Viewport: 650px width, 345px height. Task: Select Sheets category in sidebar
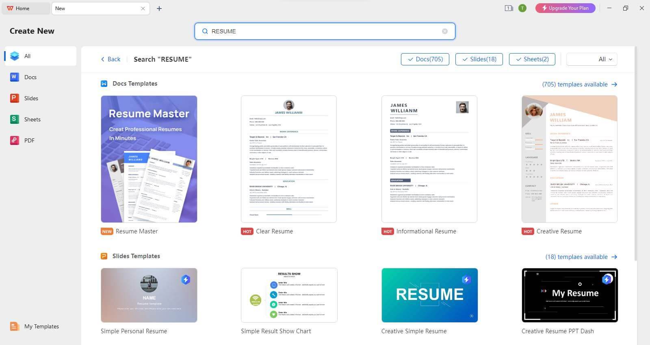point(41,119)
